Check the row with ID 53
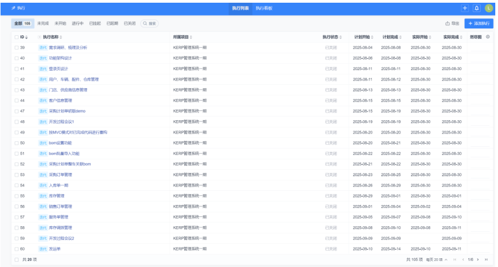The width and height of the screenshot is (498, 267). point(16,175)
